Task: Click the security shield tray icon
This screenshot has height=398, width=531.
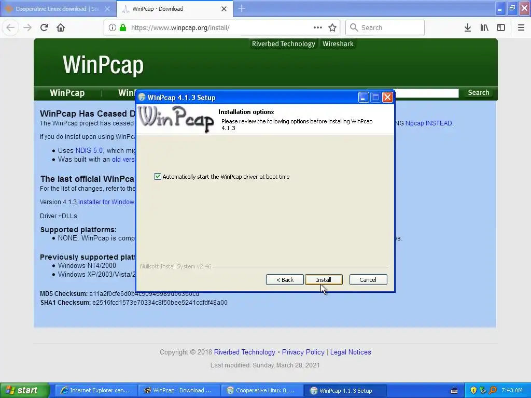Action: pyautogui.click(x=474, y=390)
